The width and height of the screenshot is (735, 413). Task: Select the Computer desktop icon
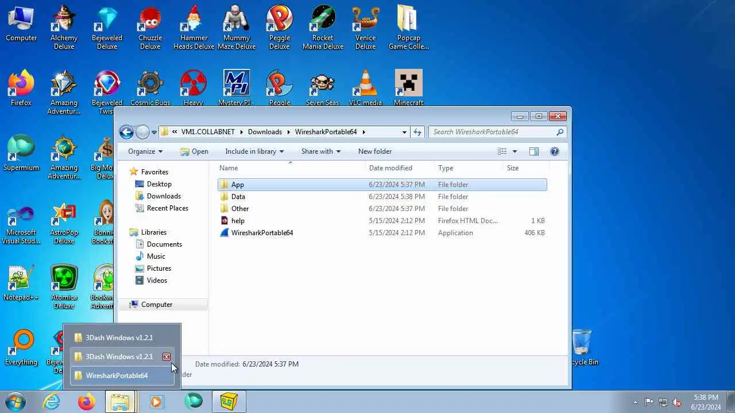click(21, 23)
